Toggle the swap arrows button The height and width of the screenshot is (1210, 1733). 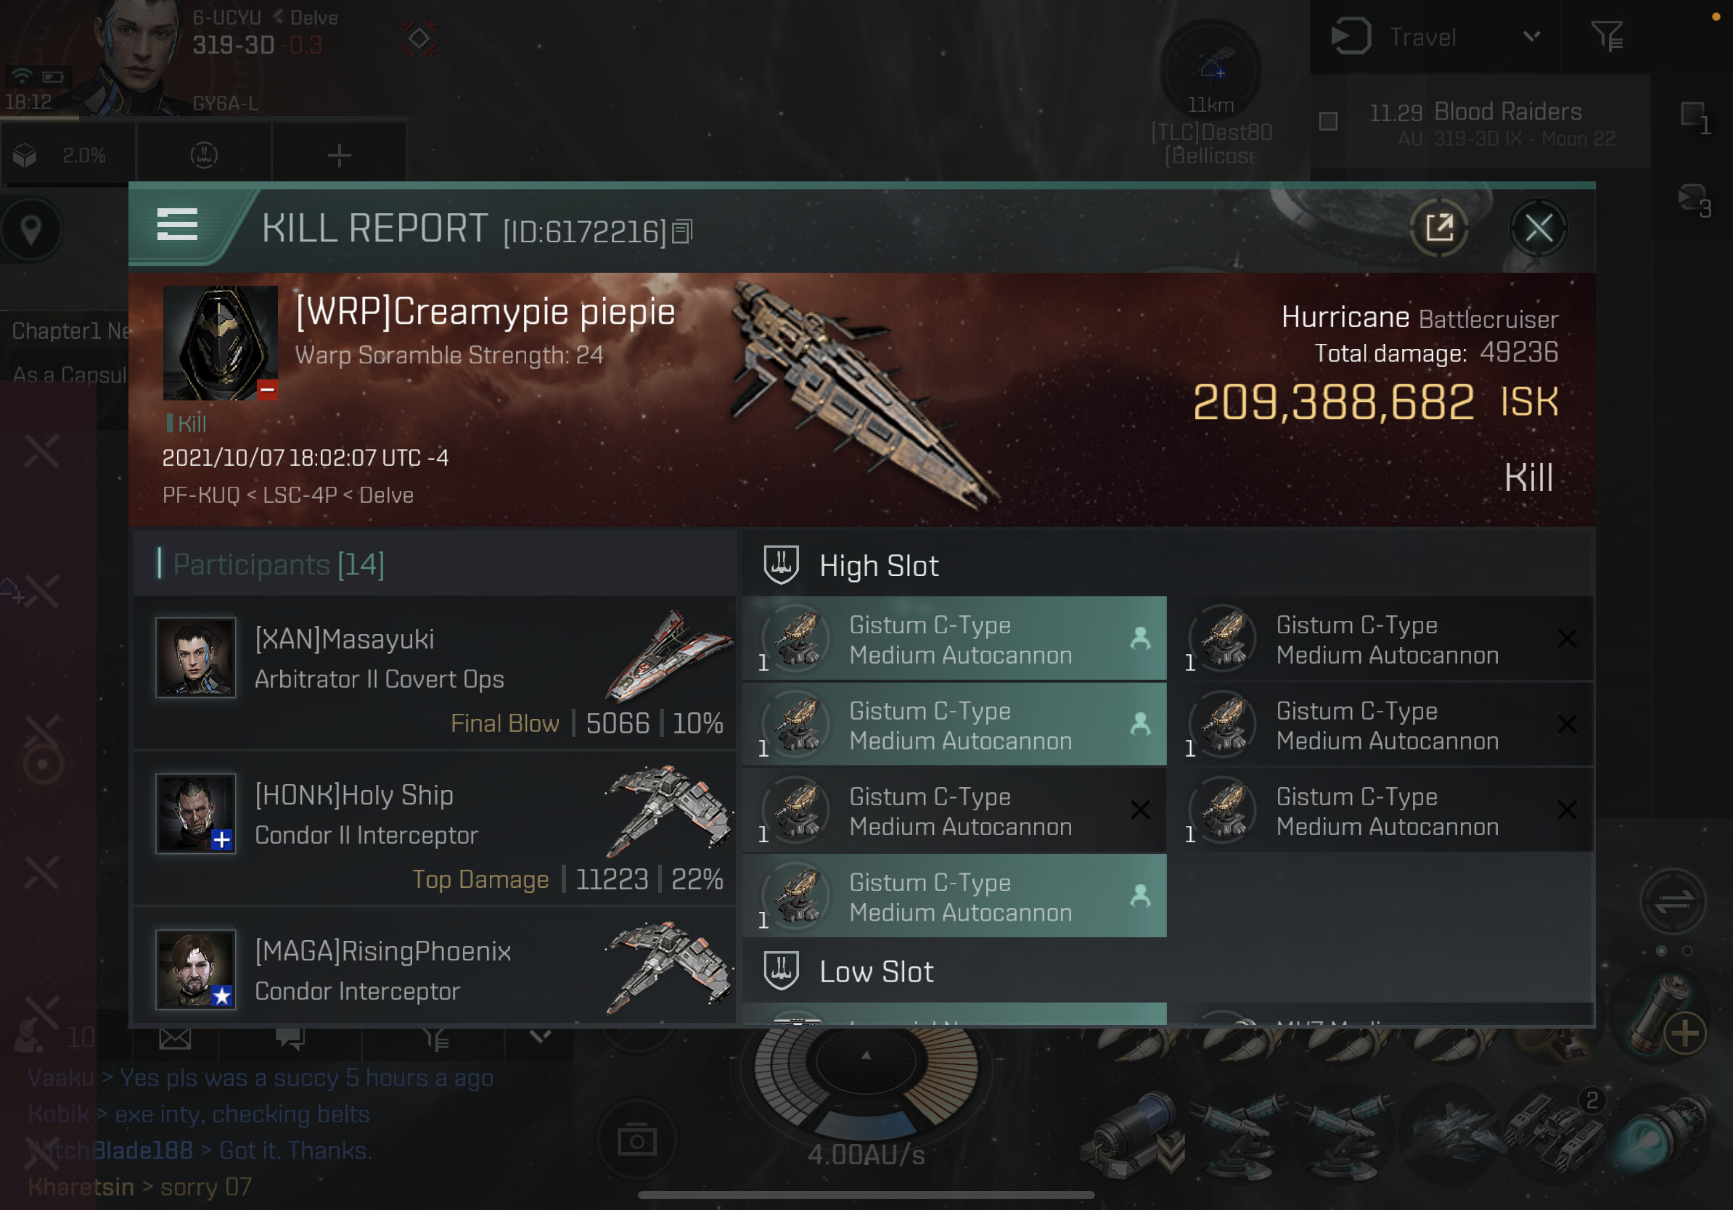point(1673,901)
